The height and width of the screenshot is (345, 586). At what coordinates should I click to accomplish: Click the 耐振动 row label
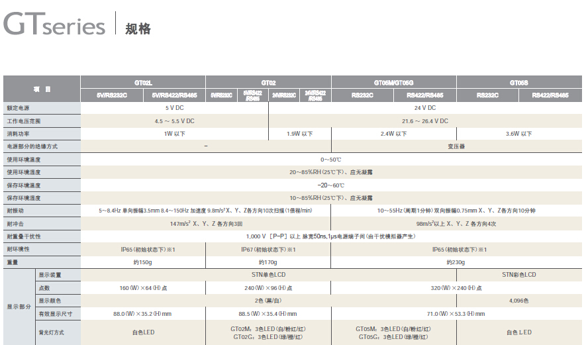pyautogui.click(x=16, y=211)
